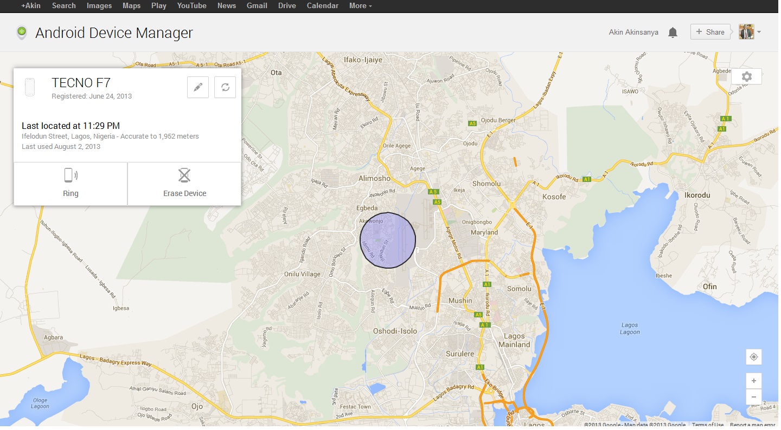Viewport: 781px width, 430px height.
Task: Open Play in Google bar
Action: click(159, 5)
